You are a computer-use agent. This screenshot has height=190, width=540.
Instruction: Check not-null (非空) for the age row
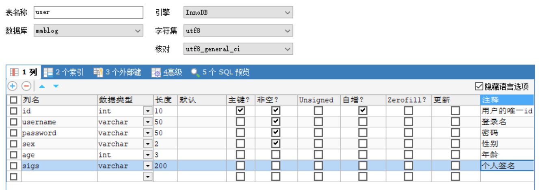click(x=276, y=155)
